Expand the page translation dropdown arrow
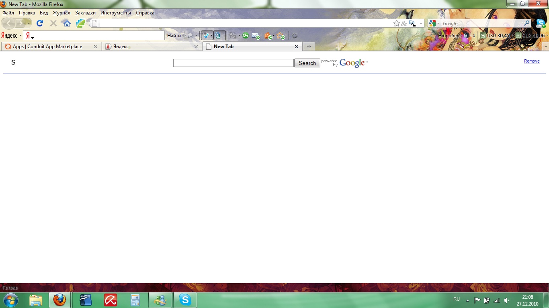This screenshot has width=549, height=308. pos(224,36)
